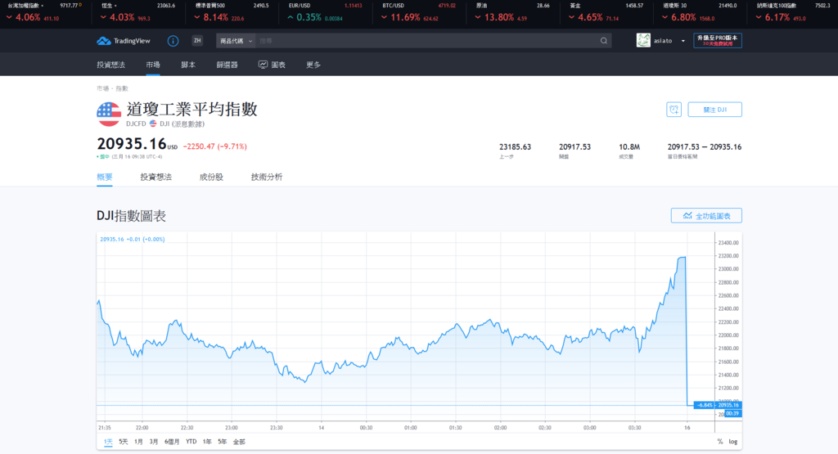
Task: Open the 腳本 navigation item
Action: point(188,65)
